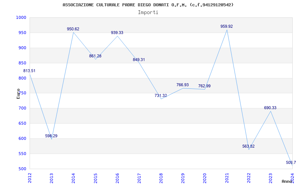The height and width of the screenshot is (185, 296).
Task: Click the 750 y-axis tick value
Action: (x=22, y=93)
